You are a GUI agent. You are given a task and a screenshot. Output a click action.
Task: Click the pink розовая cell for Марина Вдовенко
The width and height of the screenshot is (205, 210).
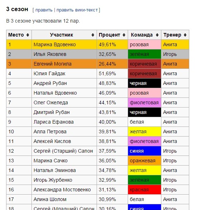point(145,44)
